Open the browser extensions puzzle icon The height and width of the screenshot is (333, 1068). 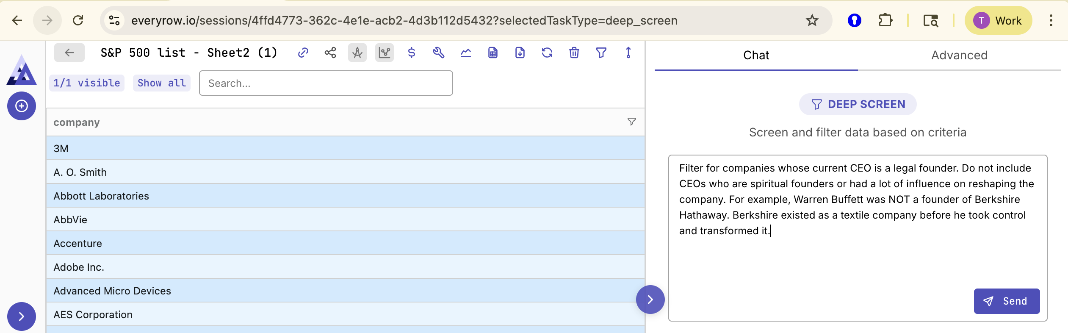point(885,20)
